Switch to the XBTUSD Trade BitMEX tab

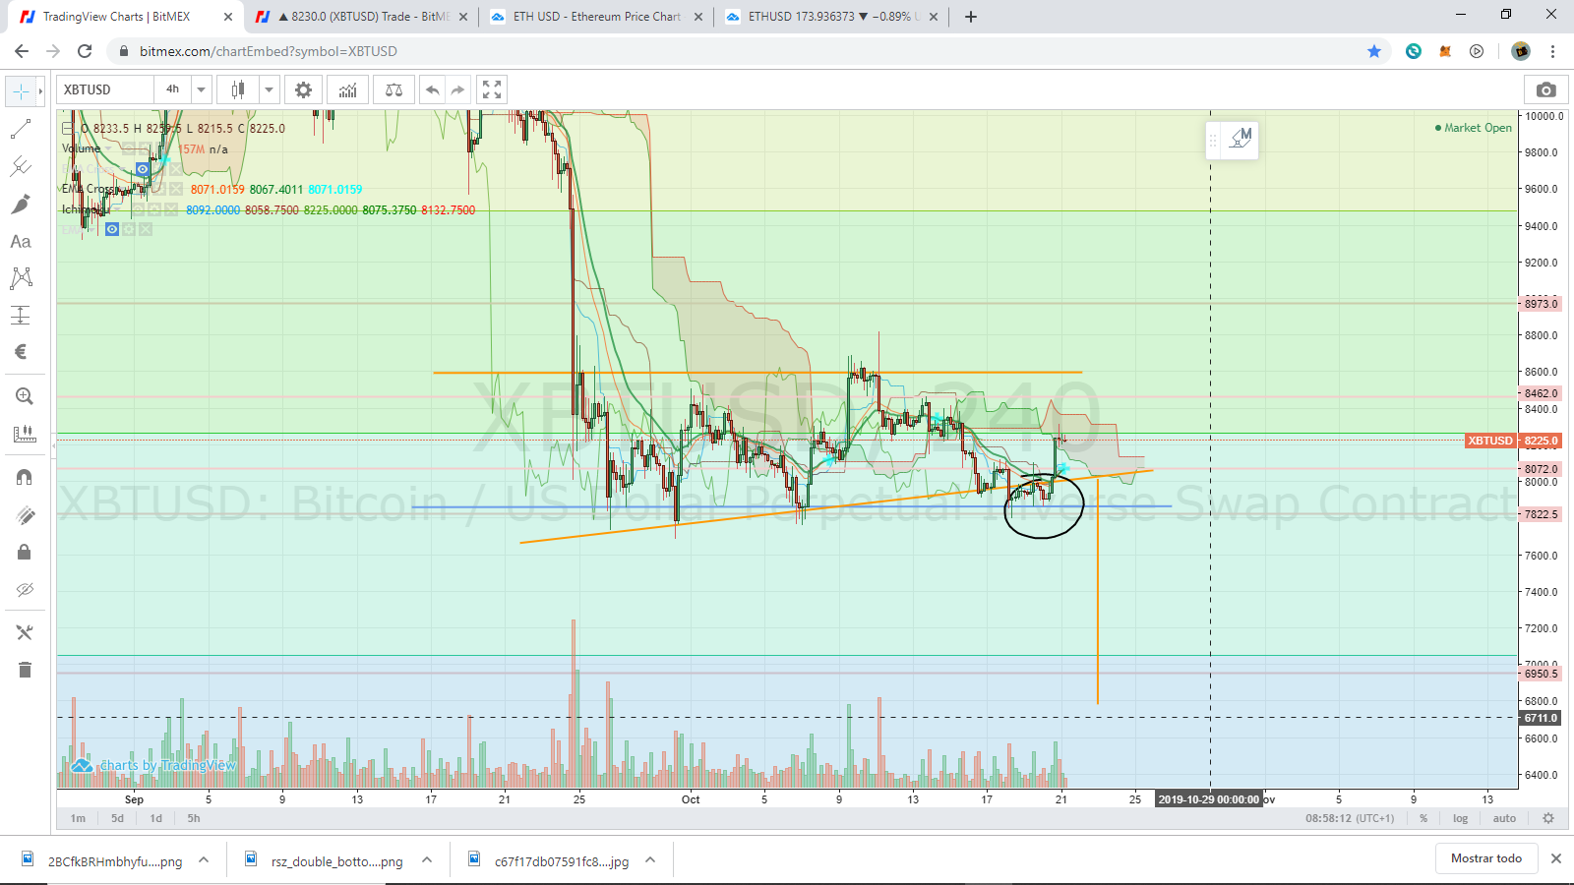point(363,17)
